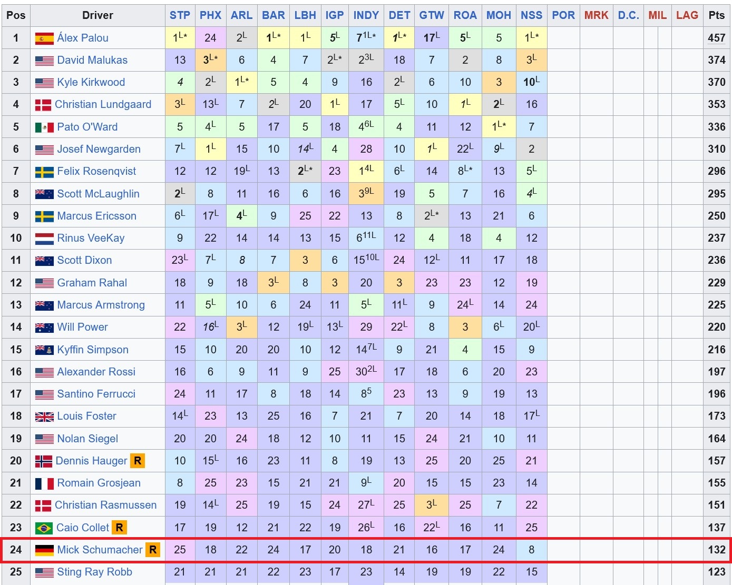Open the red LAG race column link
This screenshot has height=585, width=732.
point(687,15)
